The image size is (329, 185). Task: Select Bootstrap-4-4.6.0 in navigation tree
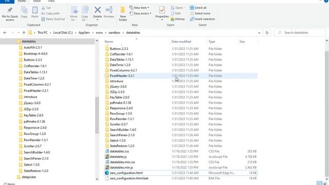coord(35,53)
